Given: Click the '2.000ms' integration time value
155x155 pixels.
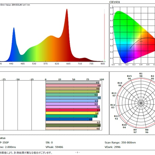Looking at the screenshot, I should pos(10,147).
